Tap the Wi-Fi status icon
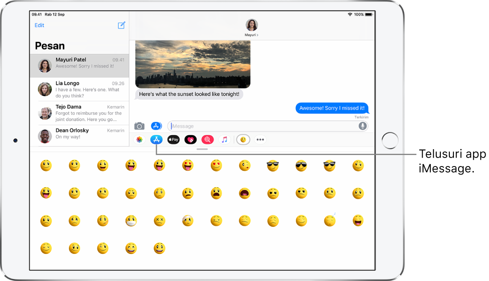The image size is (489, 281). [350, 14]
